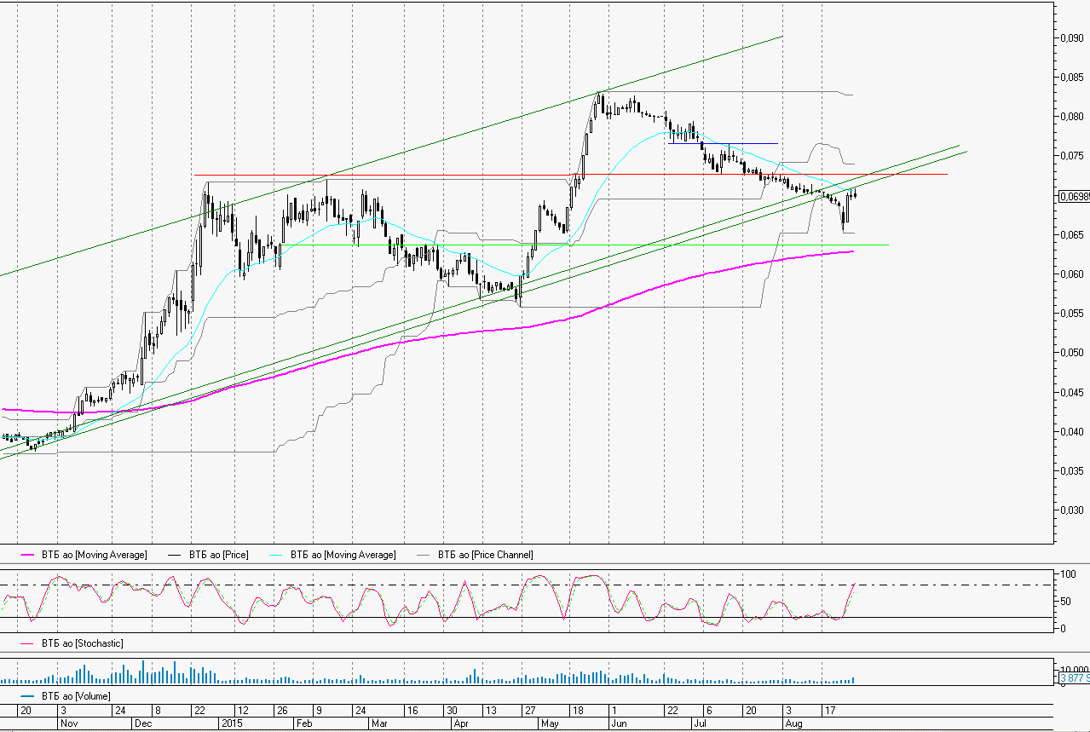The height and width of the screenshot is (732, 1090).
Task: Click the 2015 year label on time axis
Action: (x=232, y=723)
